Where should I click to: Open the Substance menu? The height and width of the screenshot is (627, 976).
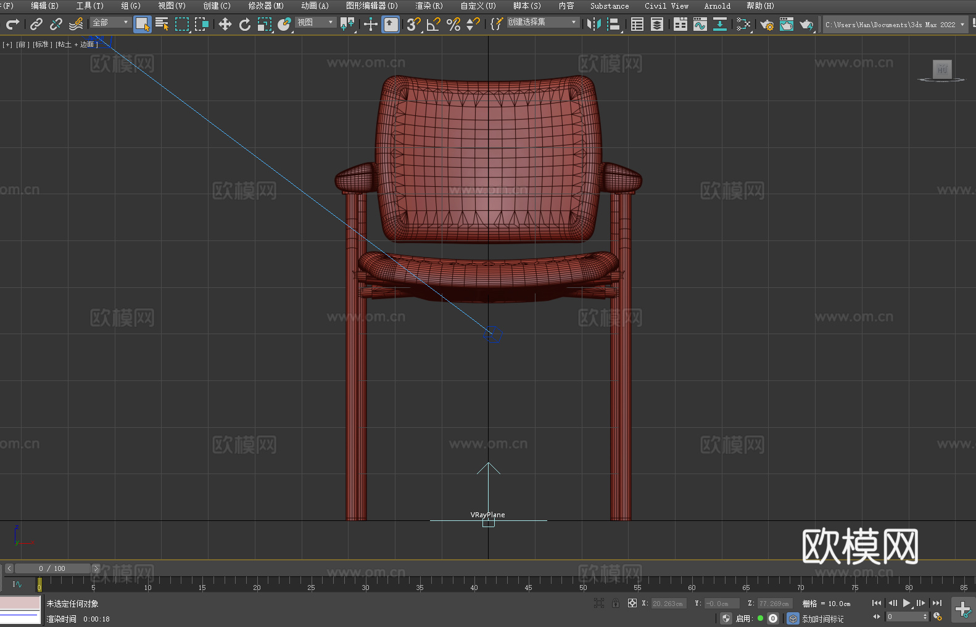[x=610, y=6]
